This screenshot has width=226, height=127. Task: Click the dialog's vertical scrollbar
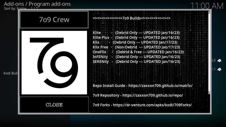[x=209, y=53]
